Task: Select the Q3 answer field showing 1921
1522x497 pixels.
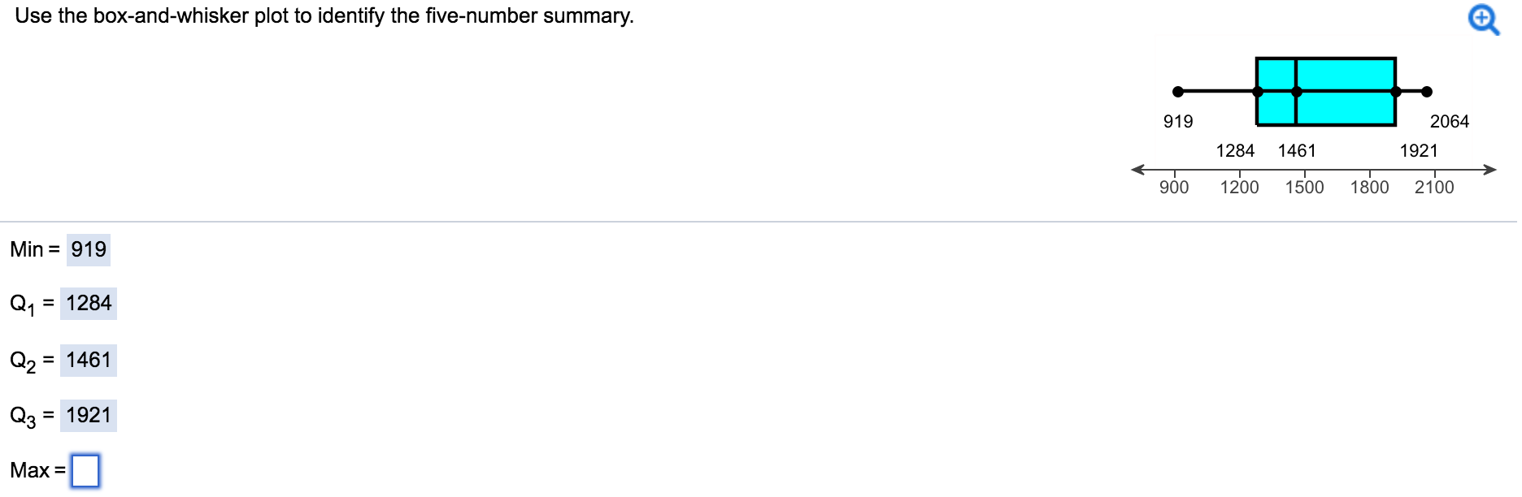Action: (x=89, y=416)
